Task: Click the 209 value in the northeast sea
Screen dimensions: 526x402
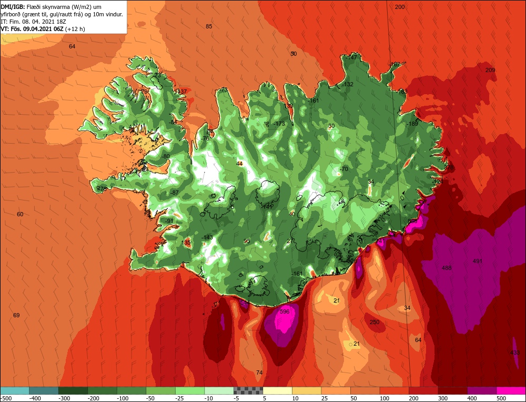Action: (x=490, y=70)
